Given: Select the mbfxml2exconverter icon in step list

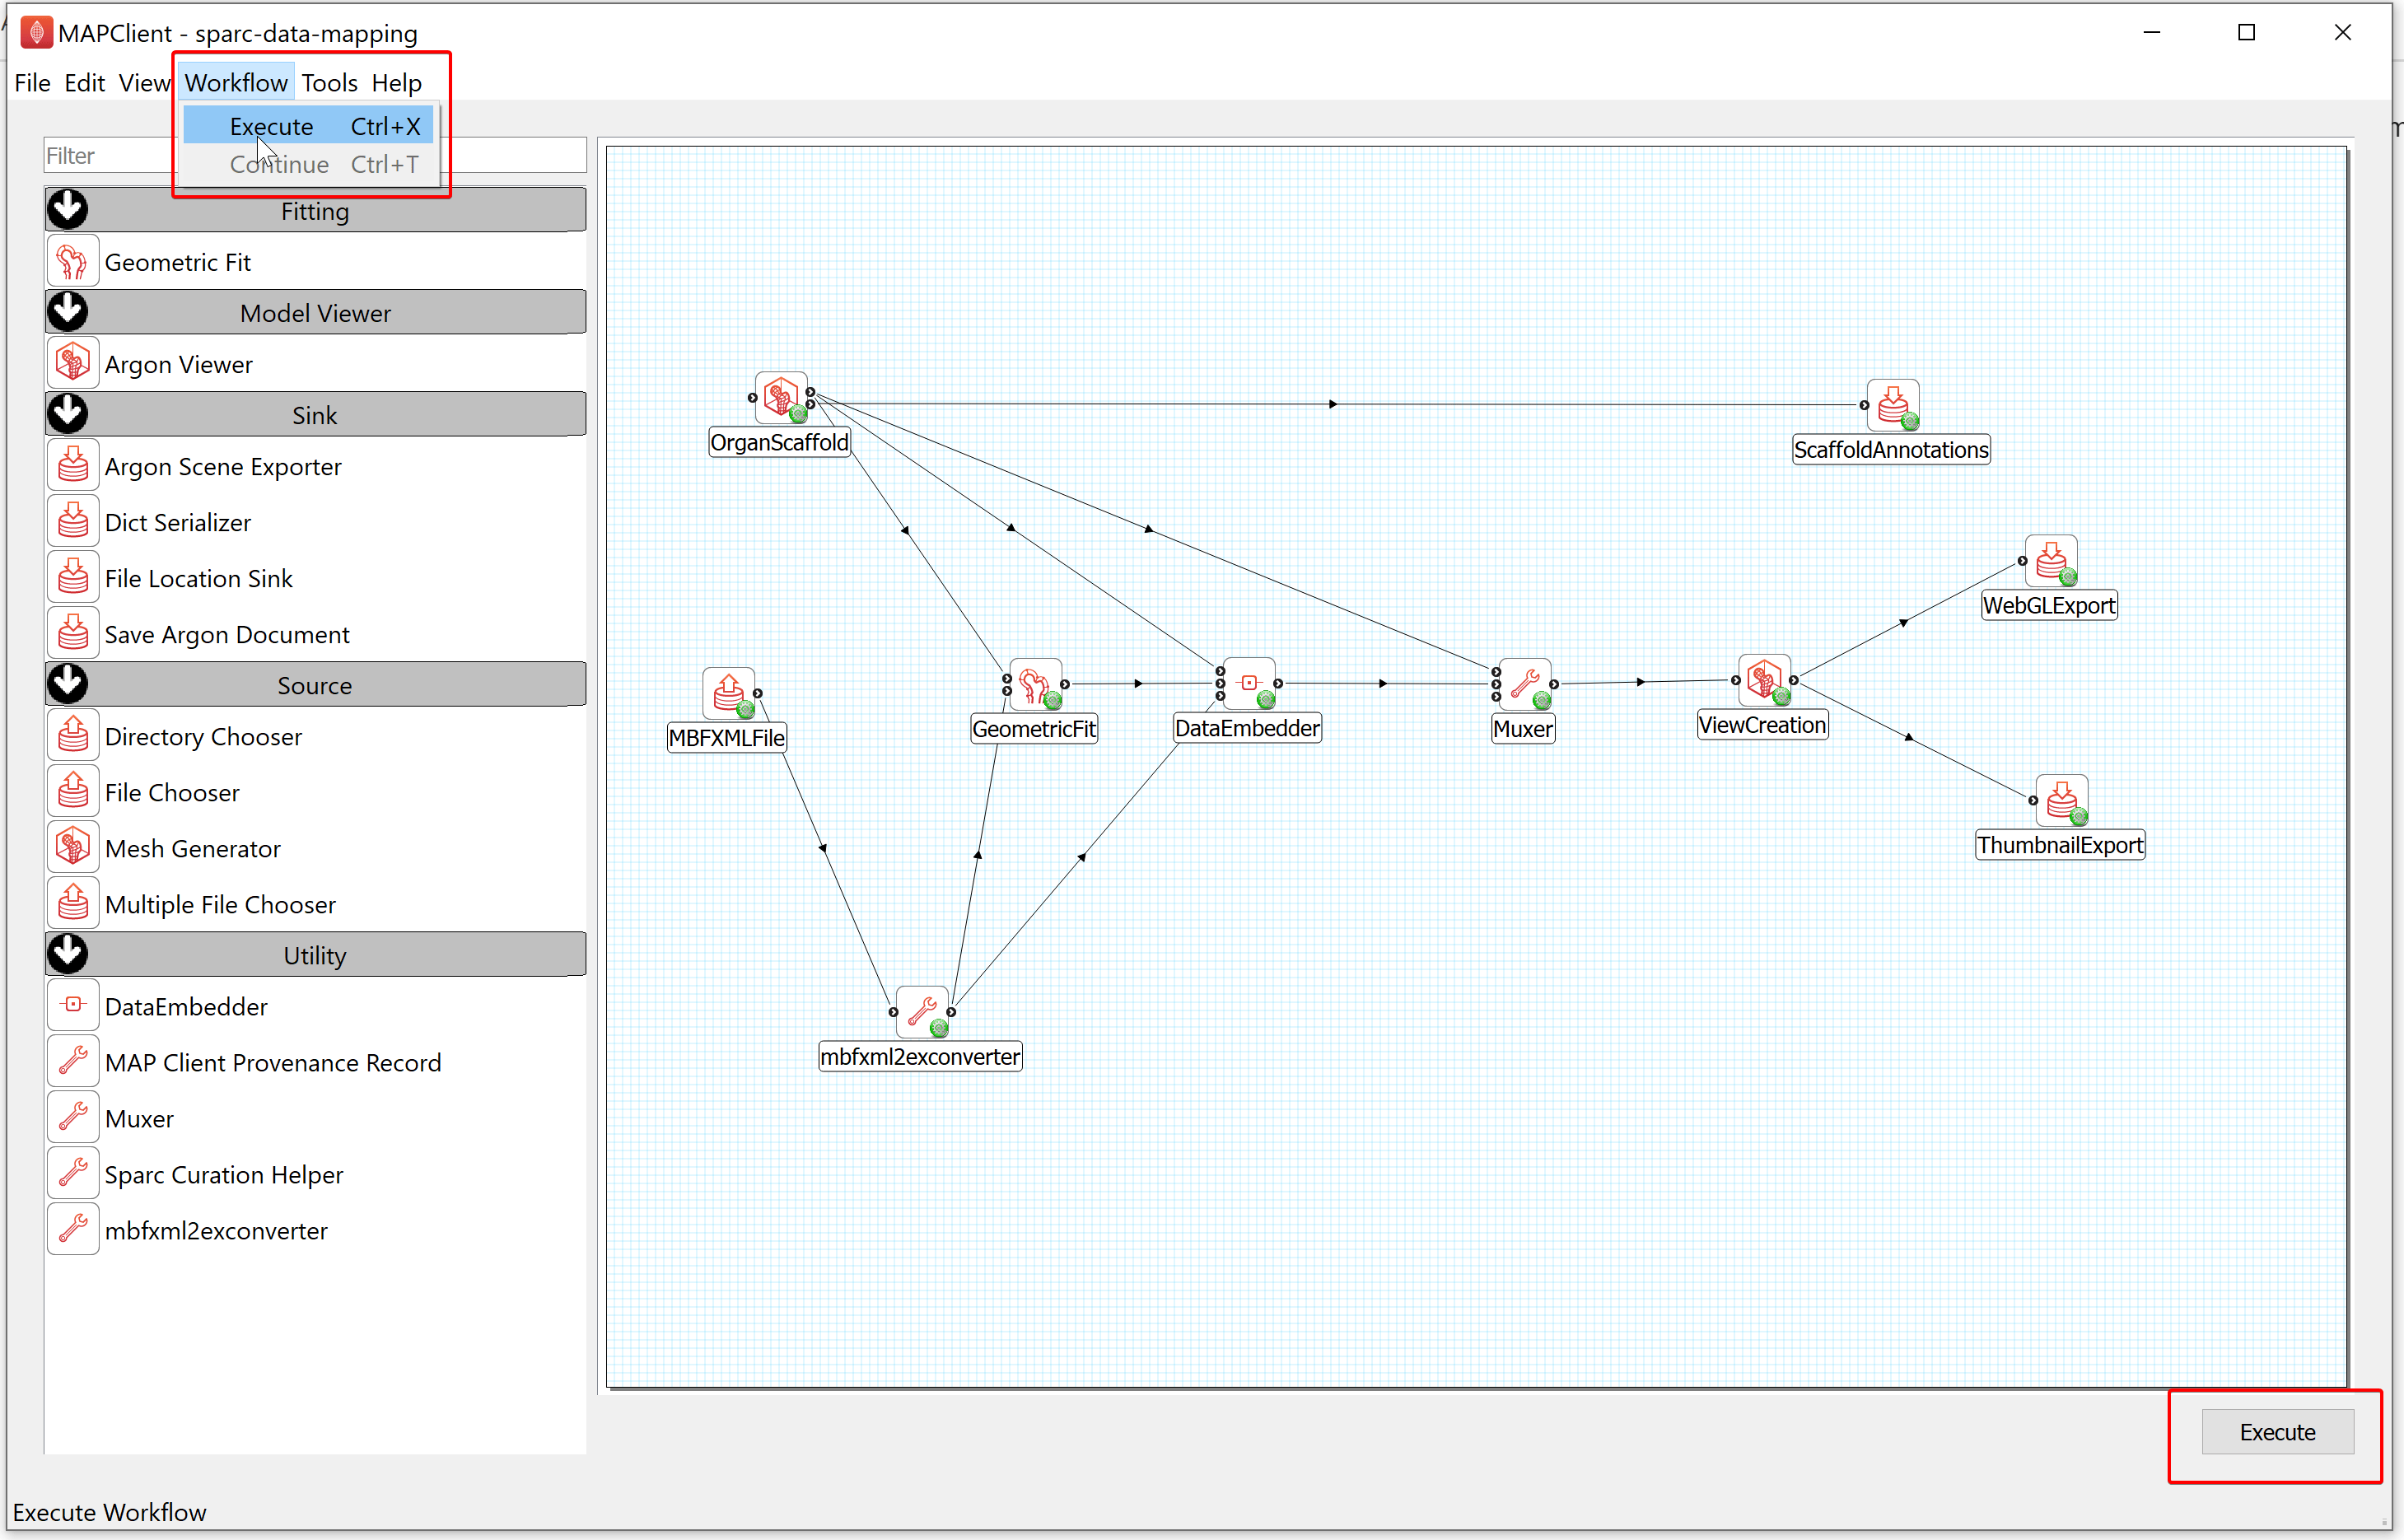Looking at the screenshot, I should pos(73,1230).
